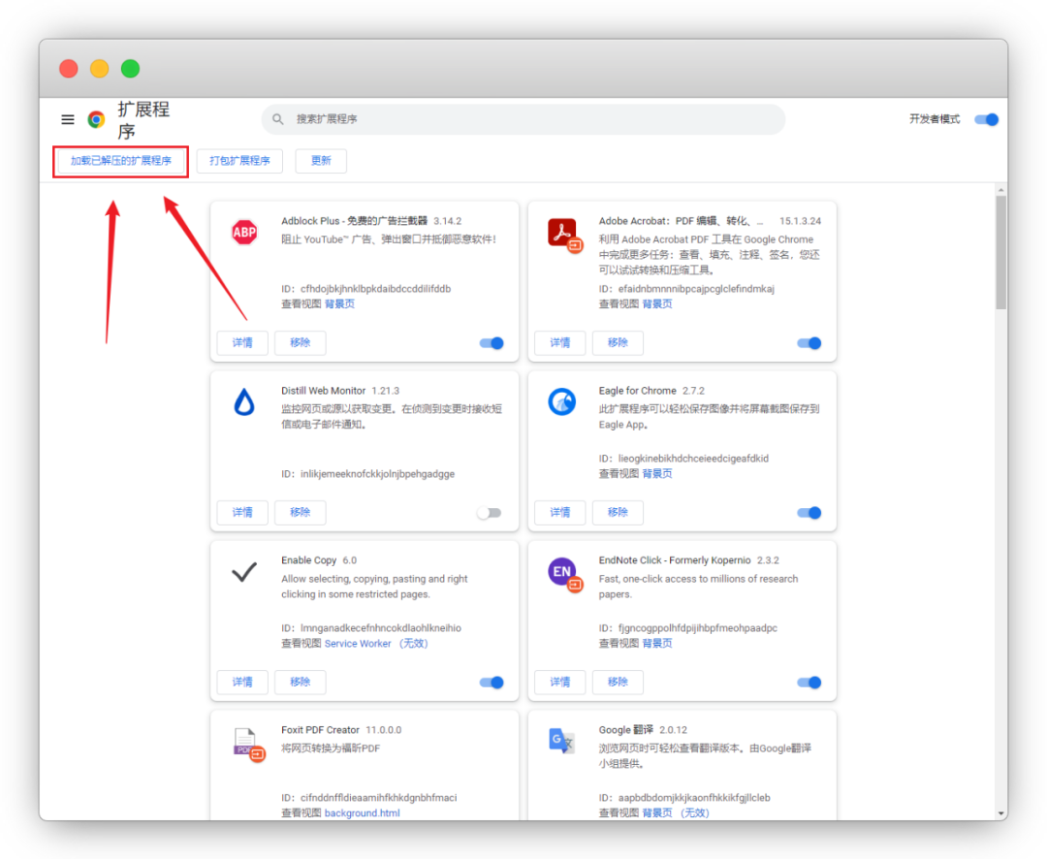The height and width of the screenshot is (859, 1047).
Task: Click the green window zoom button
Action: [130, 68]
